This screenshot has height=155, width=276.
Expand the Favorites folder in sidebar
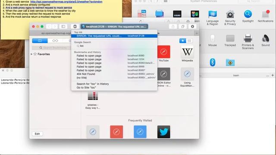tap(31, 54)
